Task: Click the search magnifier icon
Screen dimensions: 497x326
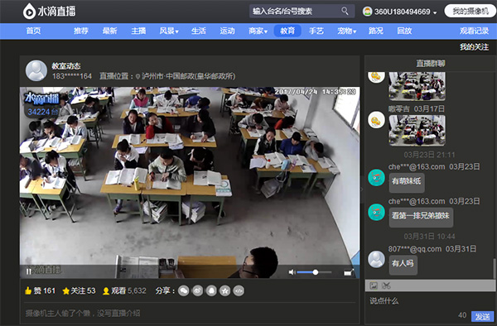Action: coord(345,12)
